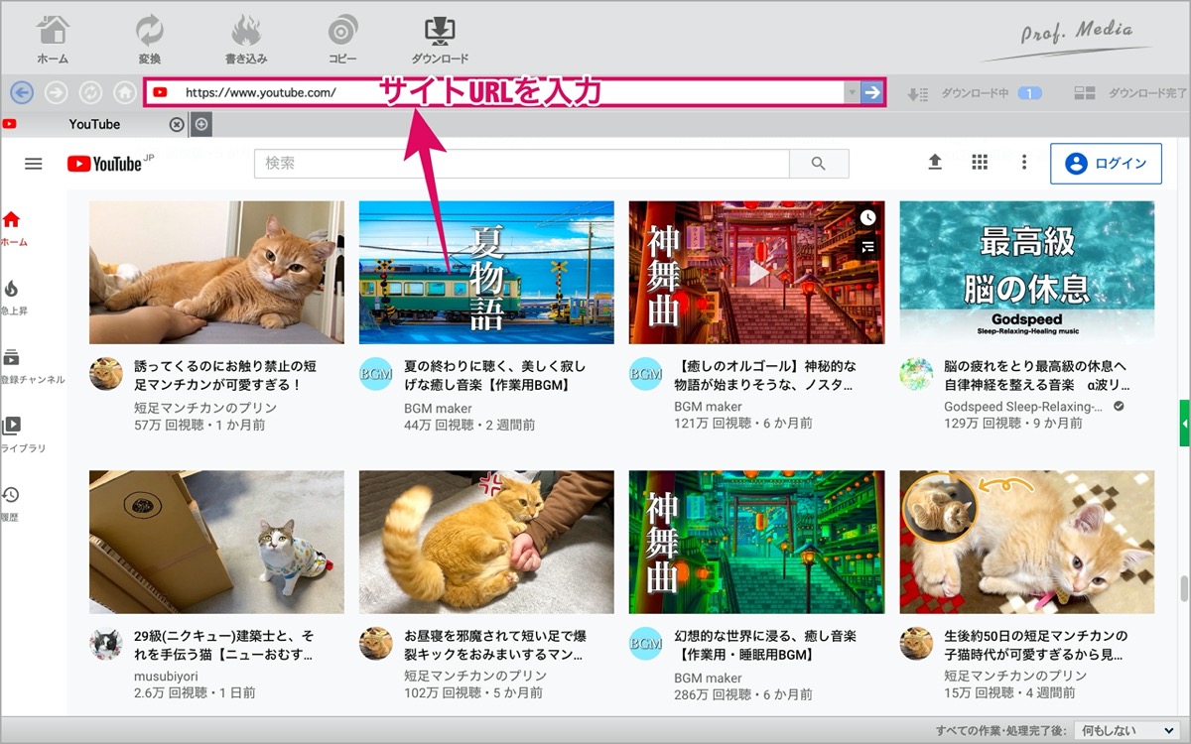The width and height of the screenshot is (1191, 744).
Task: Click the vertical page scrollbar handle
Action: 1184,588
